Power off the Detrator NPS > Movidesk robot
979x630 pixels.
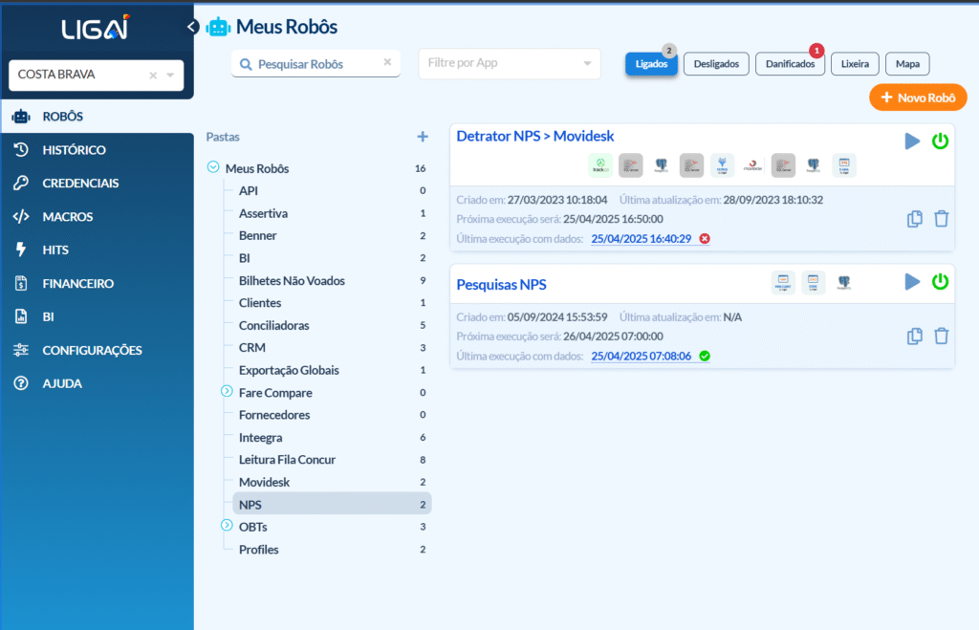[941, 141]
